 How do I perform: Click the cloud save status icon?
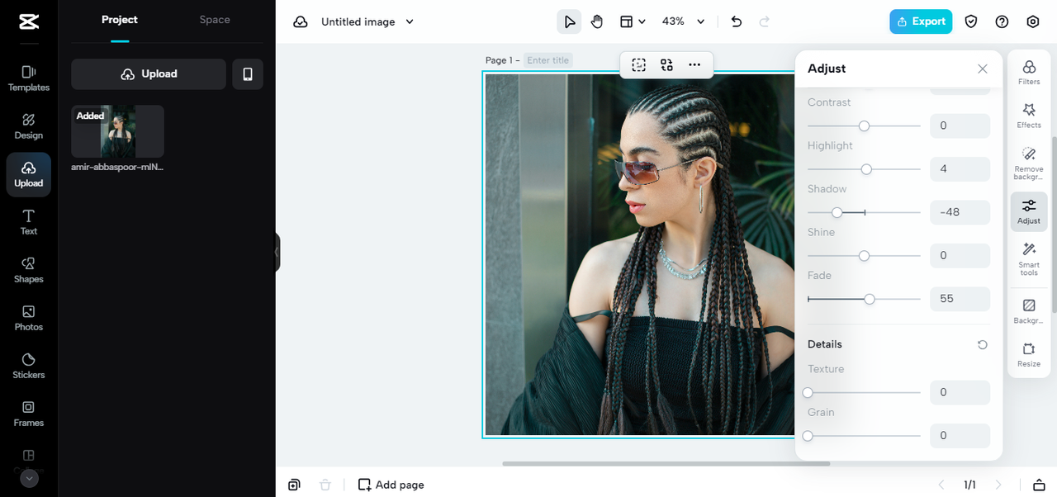point(301,22)
